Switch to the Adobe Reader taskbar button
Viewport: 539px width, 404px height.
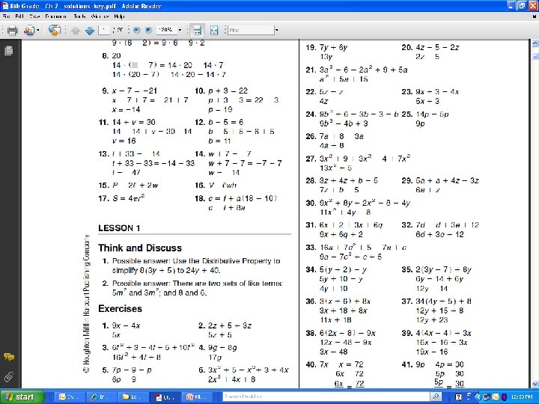164,397
